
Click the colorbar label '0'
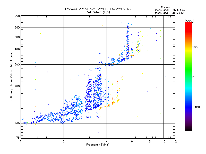[x=193, y=77]
